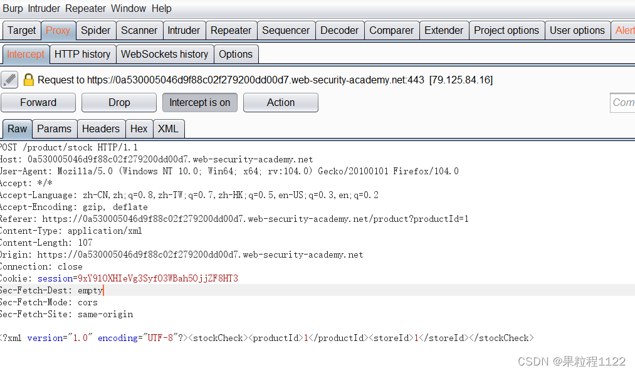635x373 pixels.
Task: Open the Window menu
Action: pos(129,8)
